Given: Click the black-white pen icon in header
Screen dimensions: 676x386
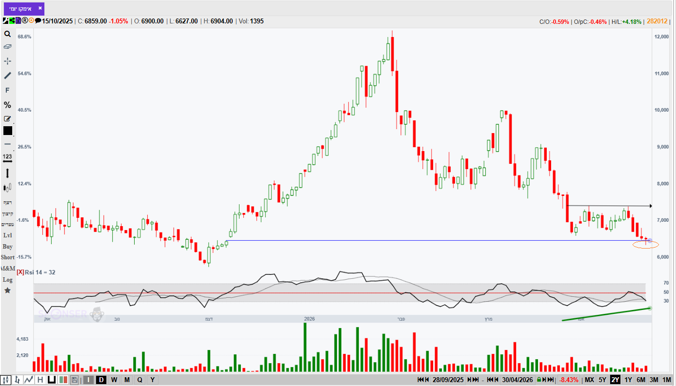Looking at the screenshot, I should pyautogui.click(x=5, y=21).
